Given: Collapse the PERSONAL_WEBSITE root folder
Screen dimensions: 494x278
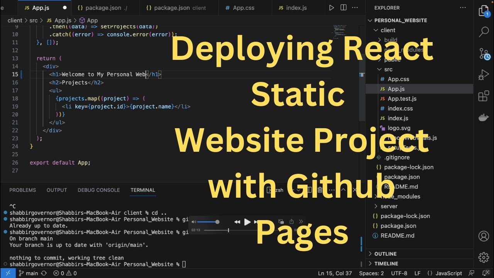Looking at the screenshot, I should (420, 20).
